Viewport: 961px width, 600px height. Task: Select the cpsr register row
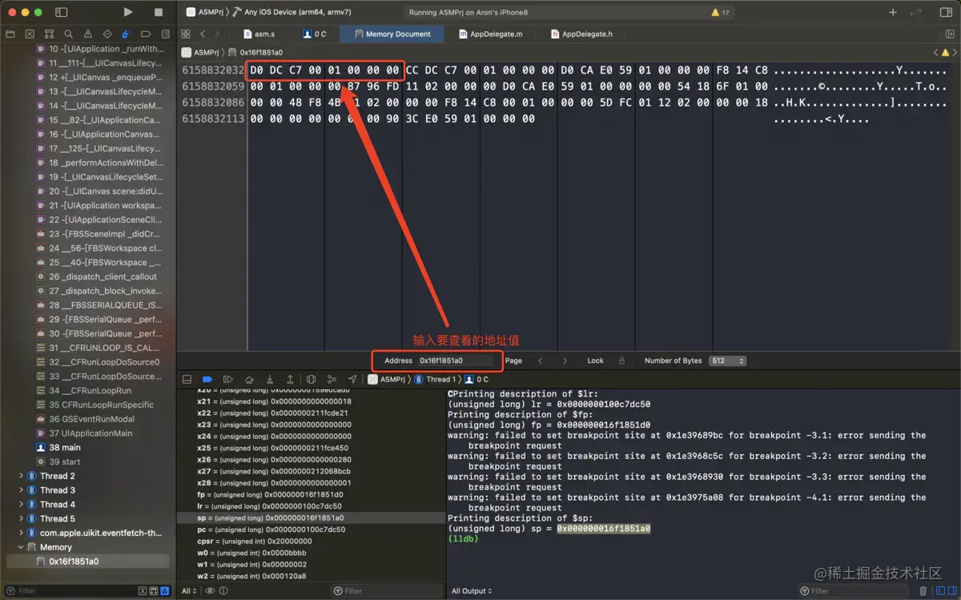[x=311, y=541]
